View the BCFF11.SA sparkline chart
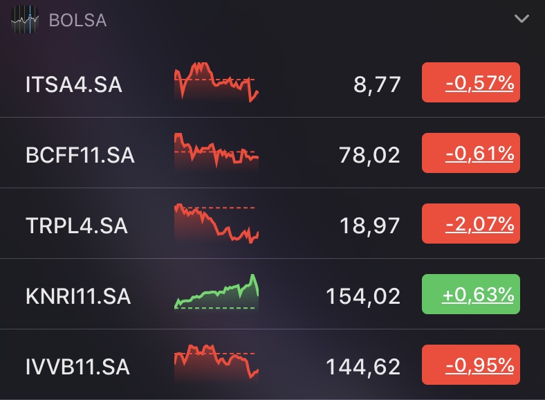 pyautogui.click(x=216, y=151)
